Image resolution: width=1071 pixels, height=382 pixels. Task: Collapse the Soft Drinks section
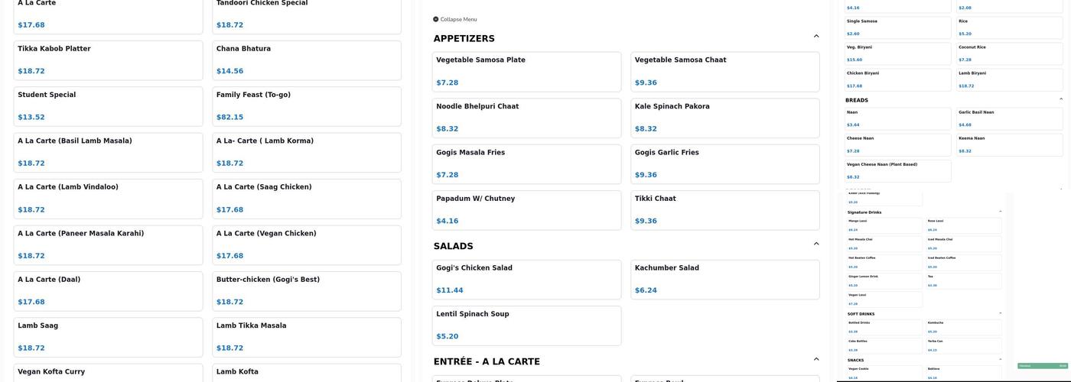1001,313
